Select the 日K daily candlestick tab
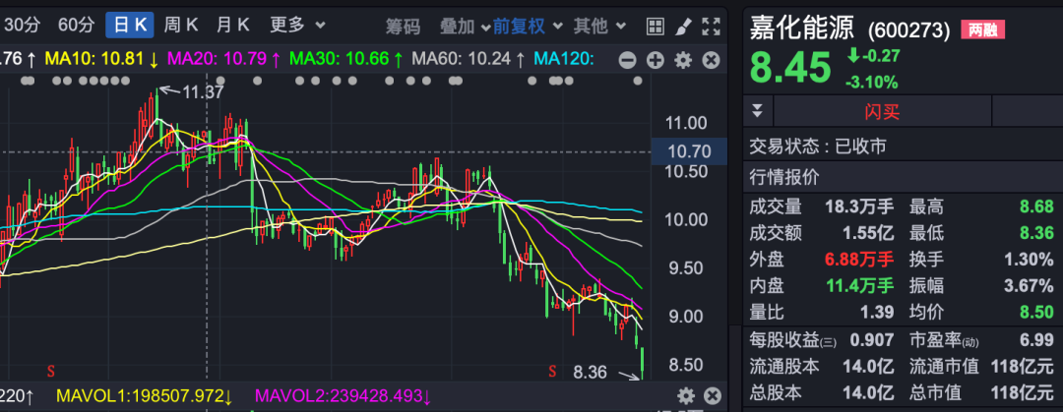Screen dimensions: 1063x412 point(130,26)
